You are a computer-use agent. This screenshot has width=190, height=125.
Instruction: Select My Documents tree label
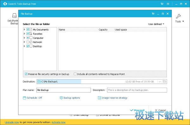click(x=41, y=30)
